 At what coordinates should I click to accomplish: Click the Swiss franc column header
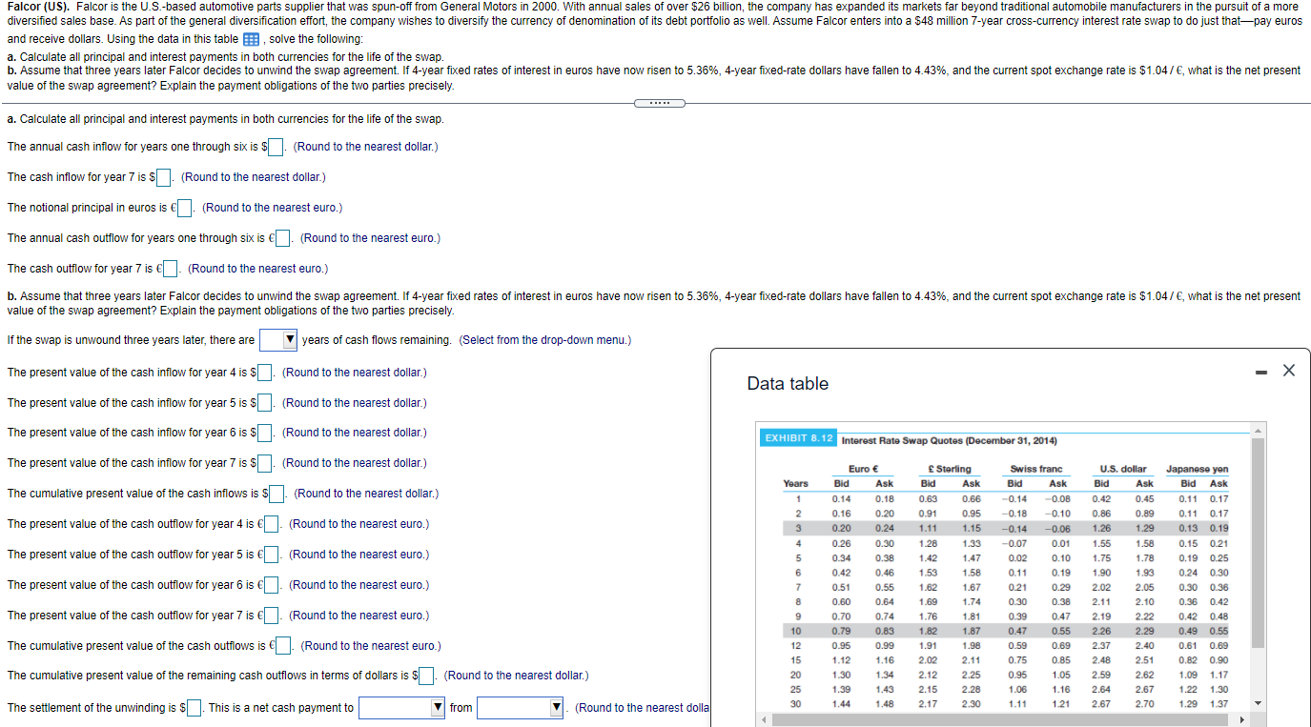(1036, 469)
